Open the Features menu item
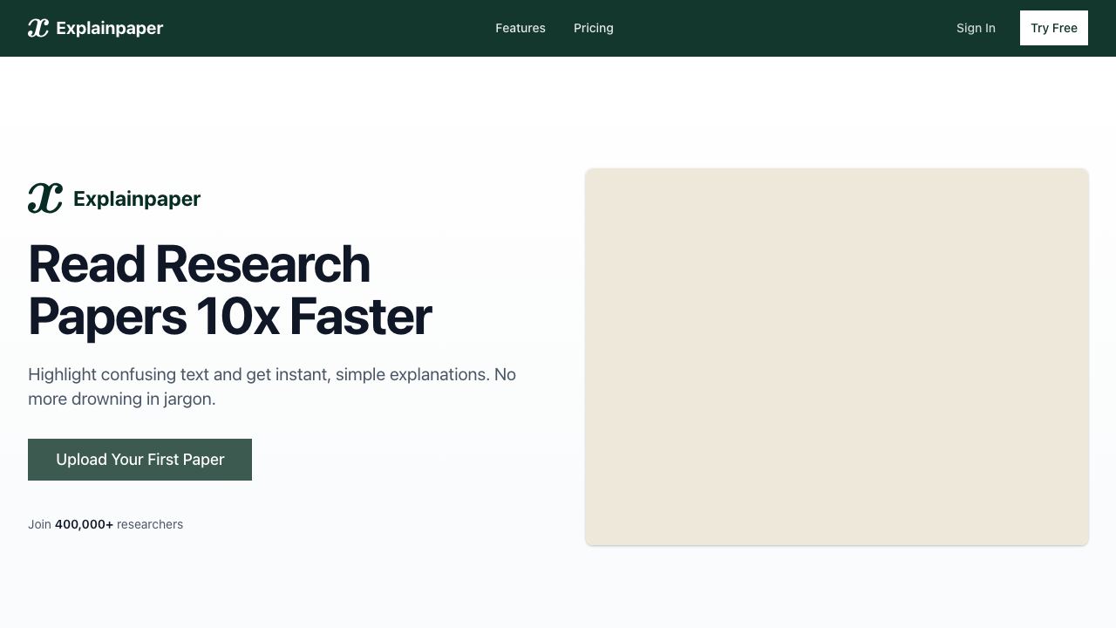Image resolution: width=1116 pixels, height=628 pixels. (521, 28)
